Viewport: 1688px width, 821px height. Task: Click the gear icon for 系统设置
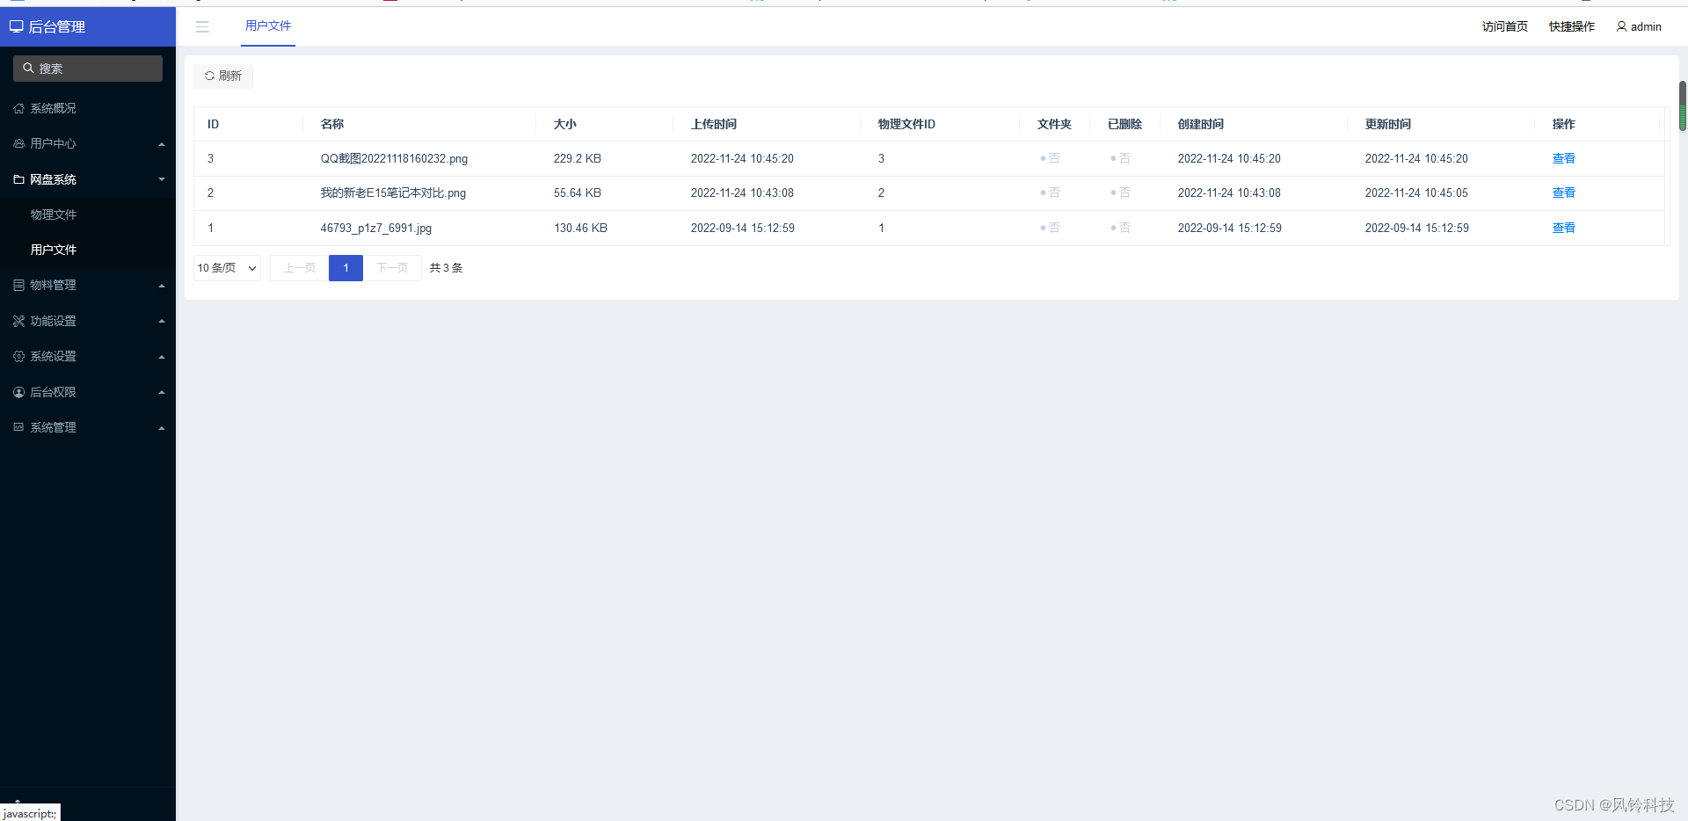point(18,356)
